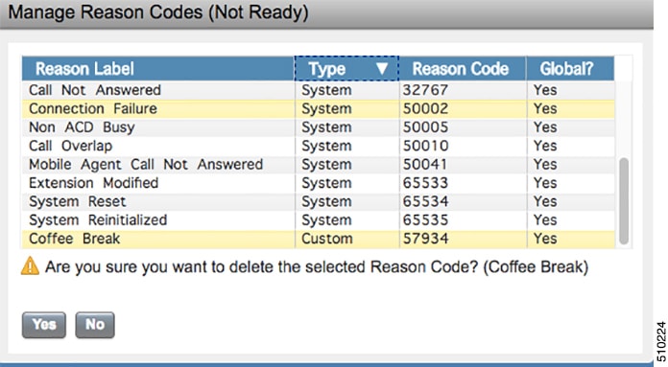The image size is (668, 367).
Task: Click the warning triangle icon
Action: (x=30, y=266)
